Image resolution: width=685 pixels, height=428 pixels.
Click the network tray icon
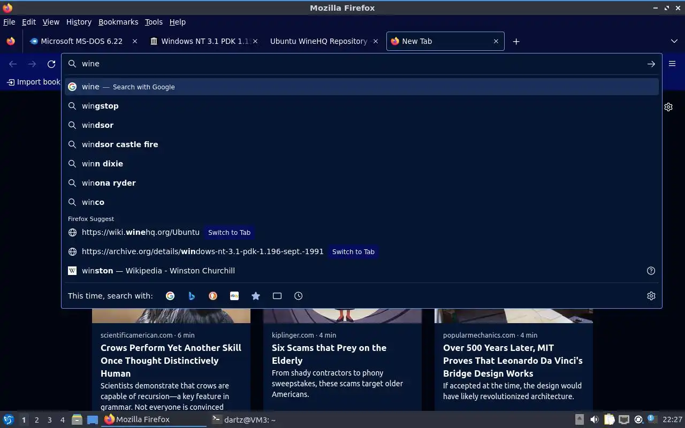coord(623,419)
